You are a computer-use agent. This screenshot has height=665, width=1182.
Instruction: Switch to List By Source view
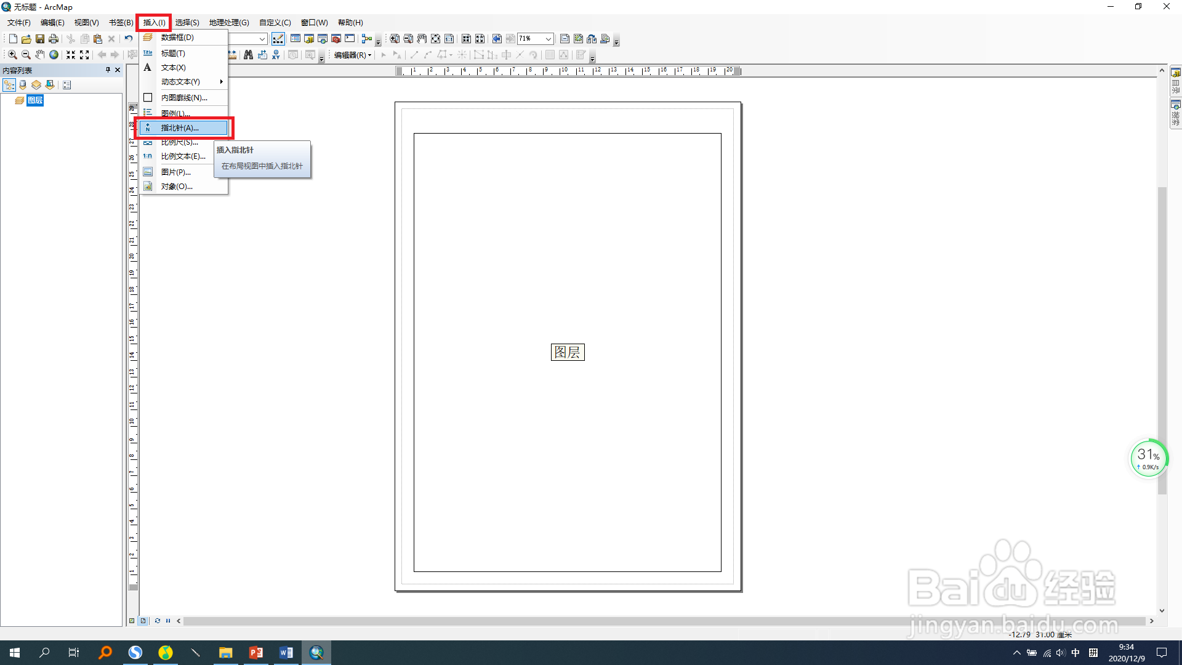[x=23, y=85]
